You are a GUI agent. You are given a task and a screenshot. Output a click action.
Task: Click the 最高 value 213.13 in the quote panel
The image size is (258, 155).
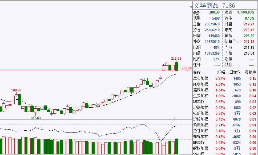point(249,30)
